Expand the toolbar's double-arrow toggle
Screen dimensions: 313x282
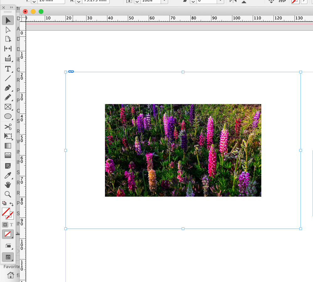12,7
